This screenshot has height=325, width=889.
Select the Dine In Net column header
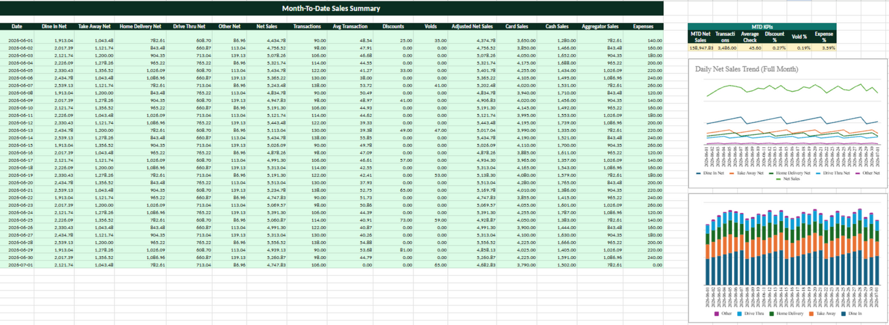[54, 26]
